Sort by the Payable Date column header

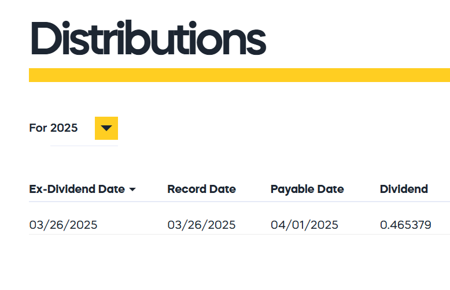[x=307, y=189]
